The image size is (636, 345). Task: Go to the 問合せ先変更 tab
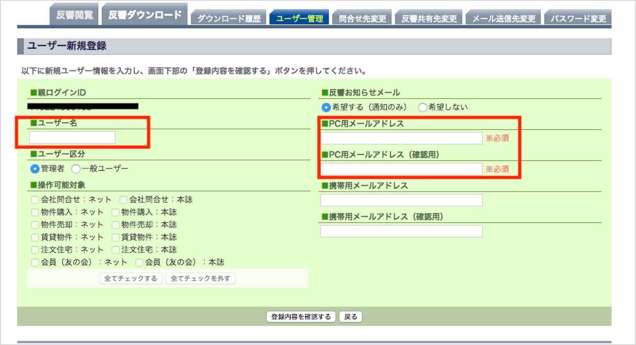click(x=362, y=18)
